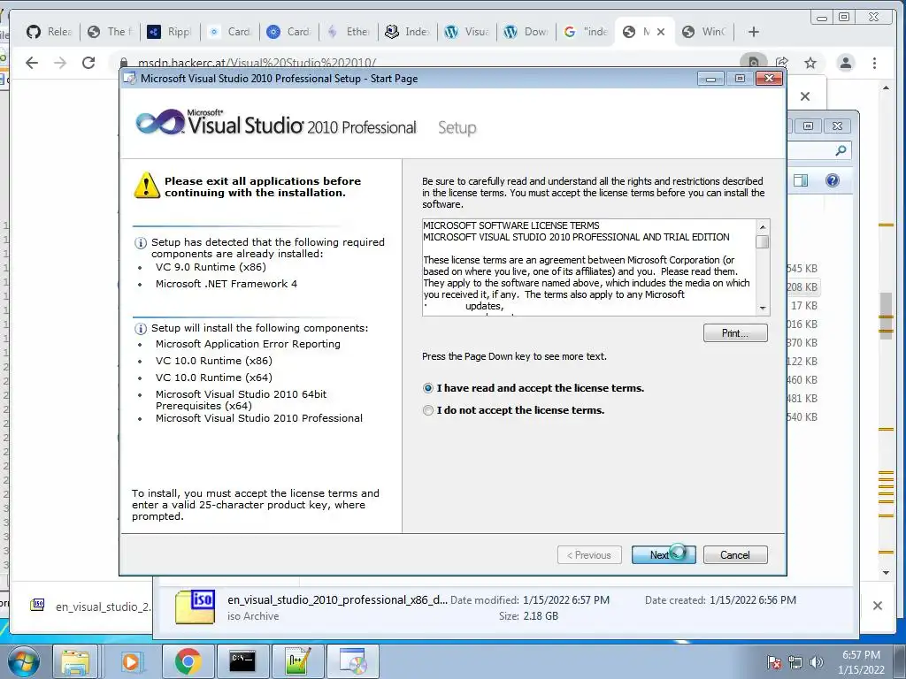Viewport: 906px width, 679px height.
Task: Click the Cancel button in setup
Action: [x=735, y=555]
